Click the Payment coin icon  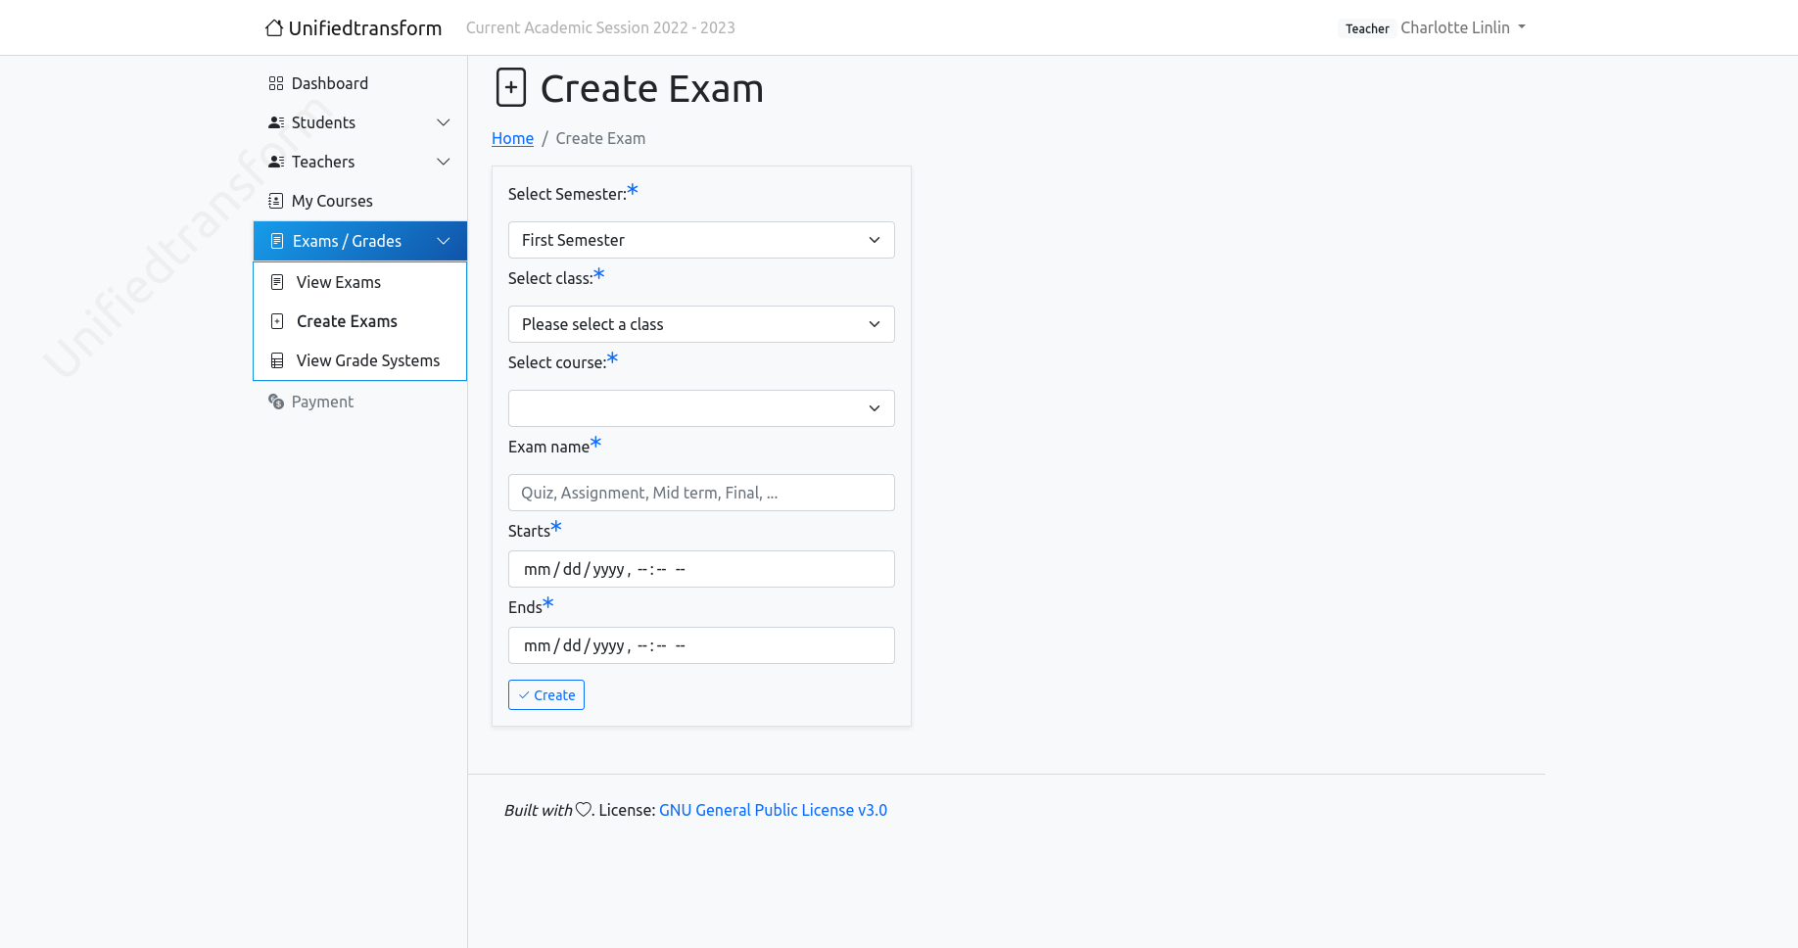(x=276, y=402)
